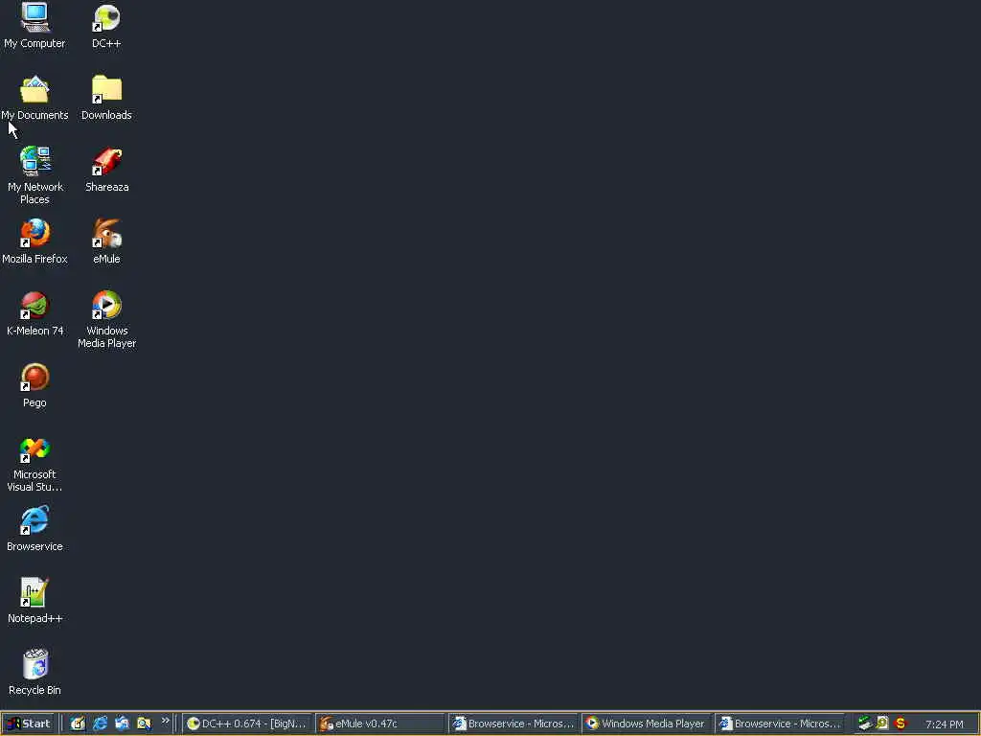
Task: Click the envelope mail icon in Quick Launch
Action: click(x=122, y=724)
